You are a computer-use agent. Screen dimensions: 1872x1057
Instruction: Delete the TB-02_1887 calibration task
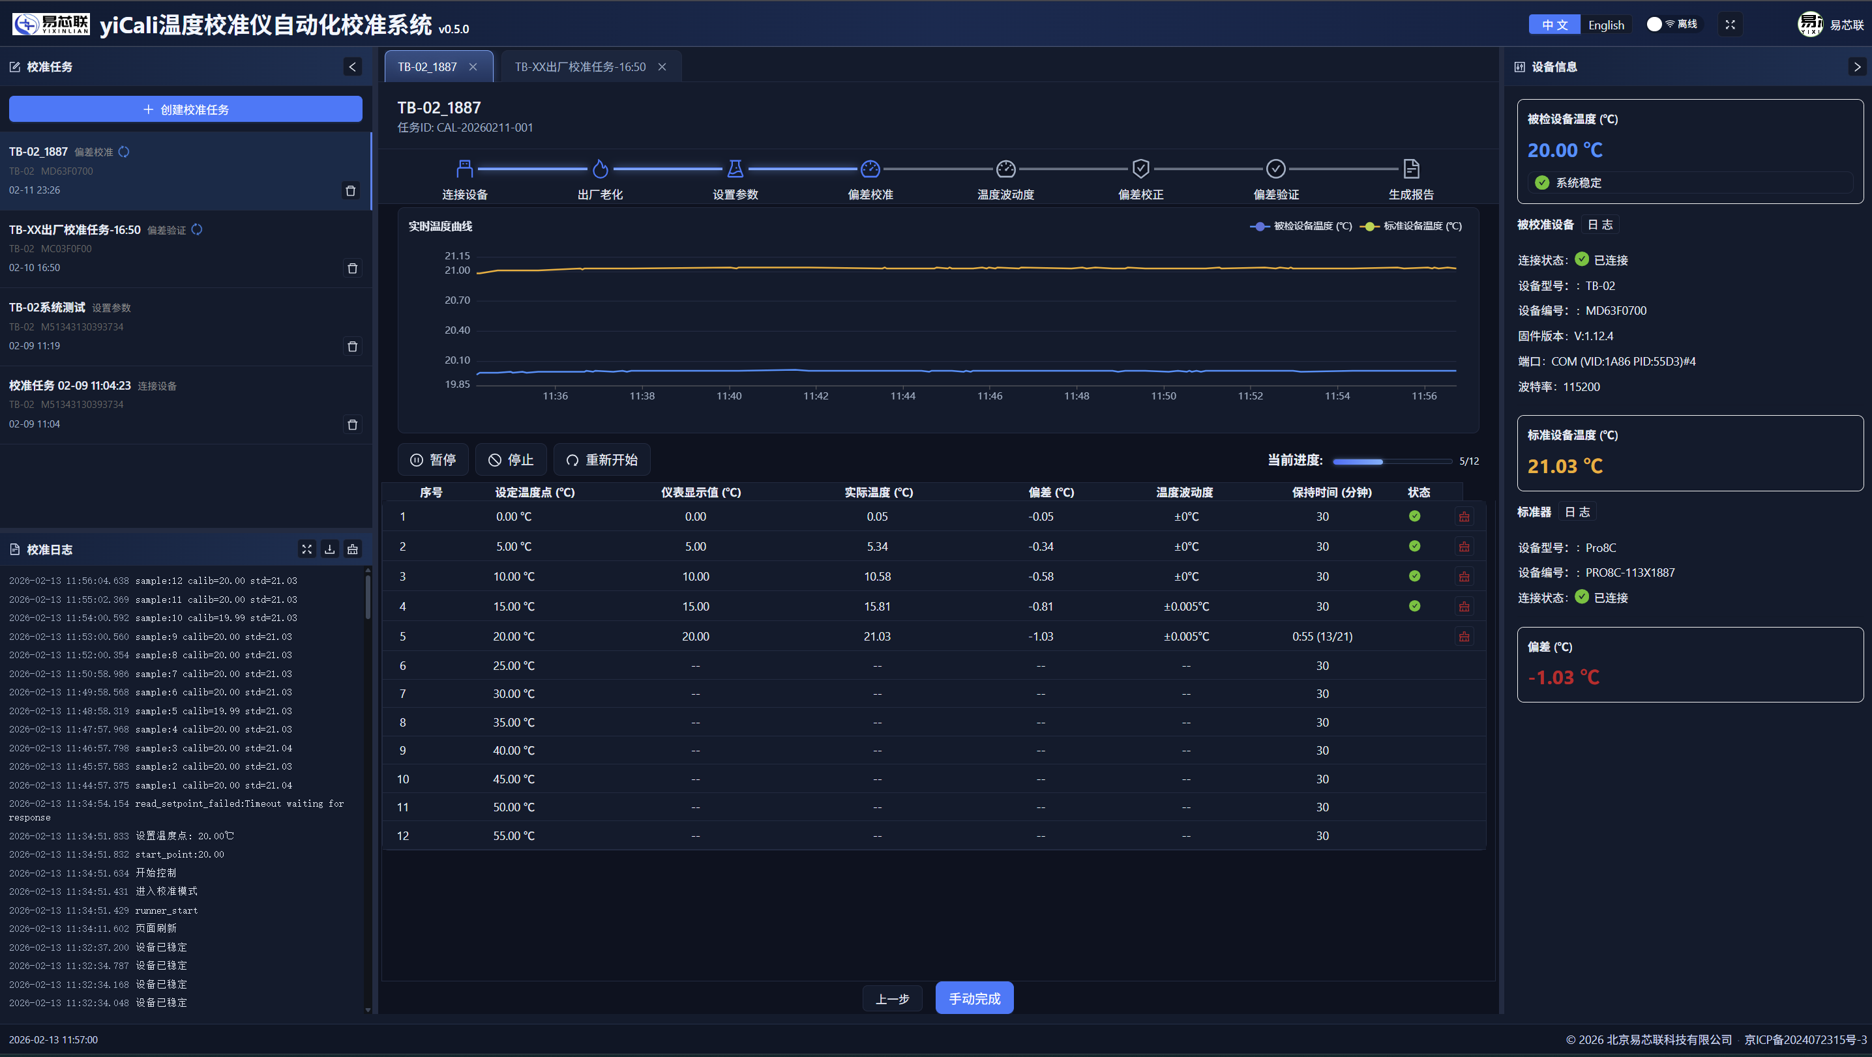pos(351,190)
